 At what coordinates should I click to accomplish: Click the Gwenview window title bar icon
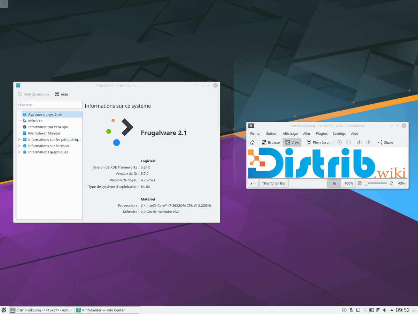point(251,126)
